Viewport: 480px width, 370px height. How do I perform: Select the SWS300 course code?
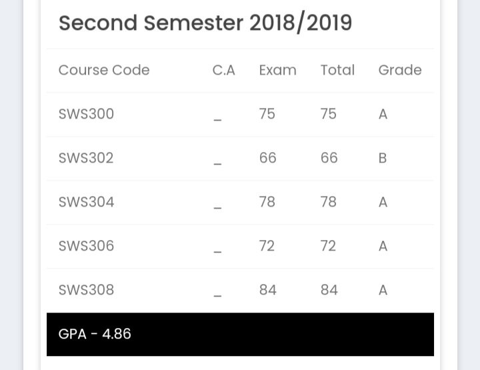point(86,114)
